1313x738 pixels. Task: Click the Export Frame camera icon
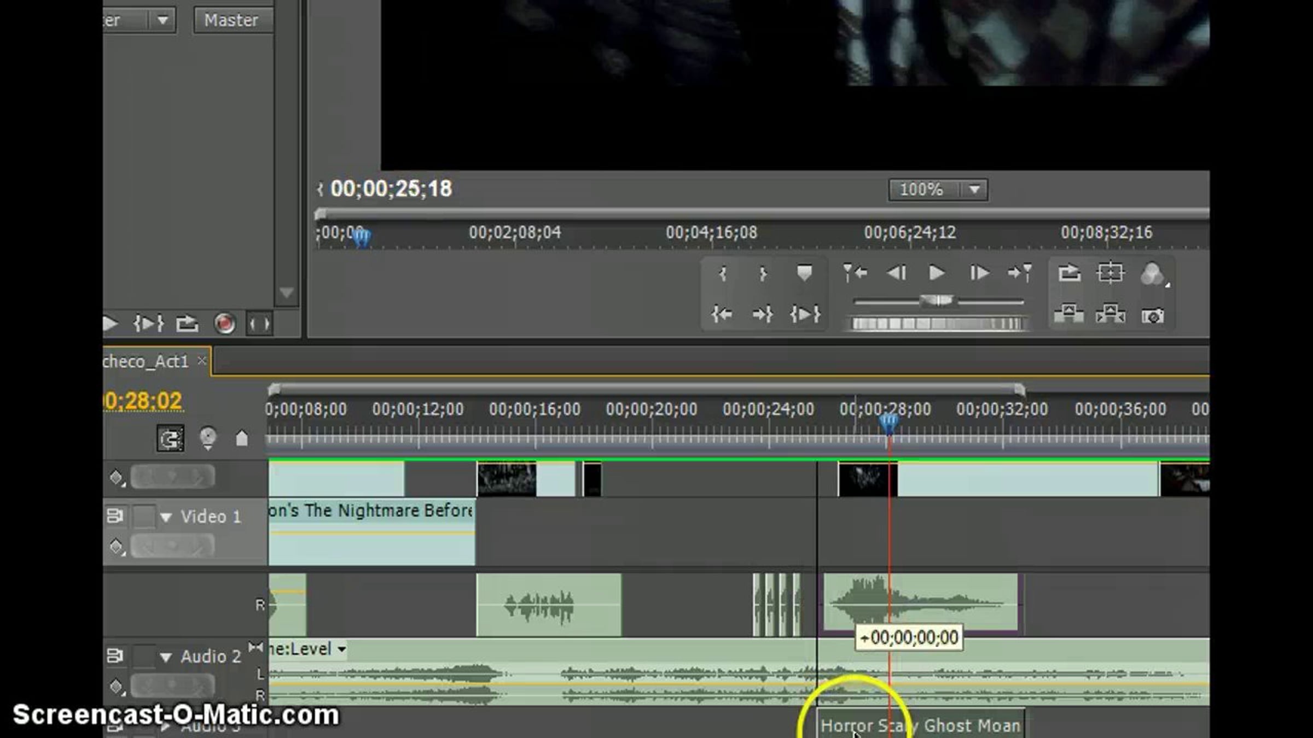pyautogui.click(x=1152, y=316)
